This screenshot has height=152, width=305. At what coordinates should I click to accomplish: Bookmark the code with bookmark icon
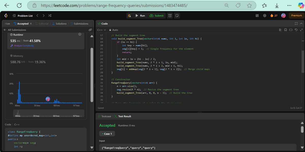[285, 30]
